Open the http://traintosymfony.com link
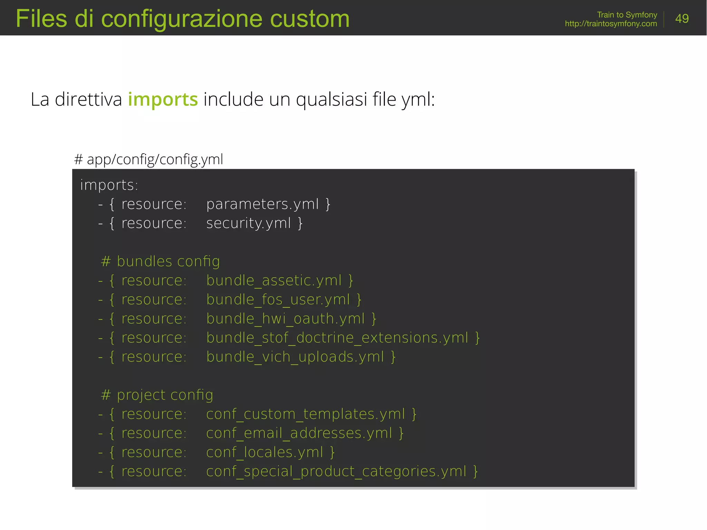This screenshot has height=530, width=707. pos(611,24)
